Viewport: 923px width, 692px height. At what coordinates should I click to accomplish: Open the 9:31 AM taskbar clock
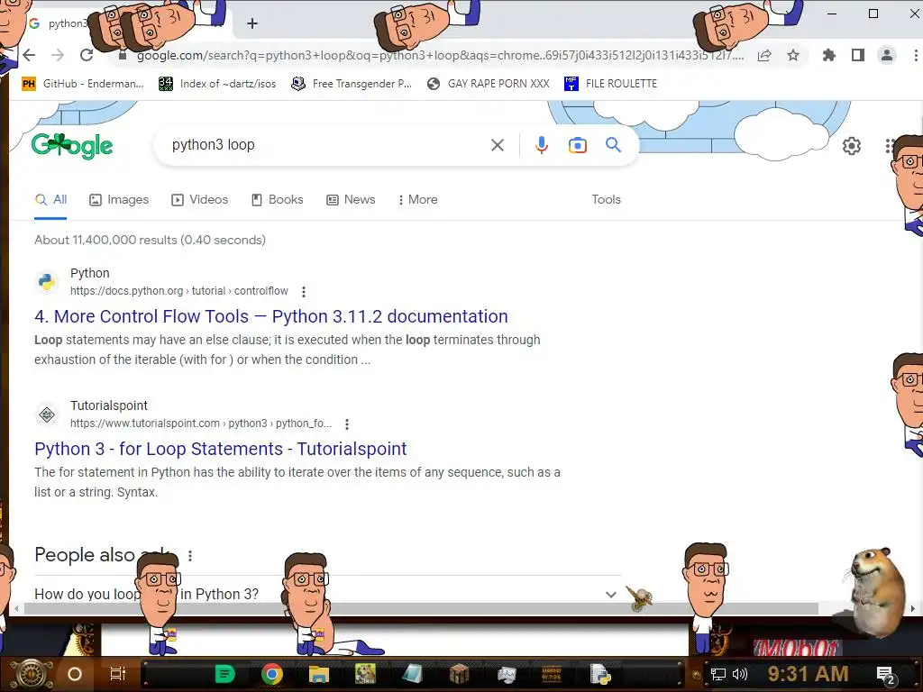[808, 674]
